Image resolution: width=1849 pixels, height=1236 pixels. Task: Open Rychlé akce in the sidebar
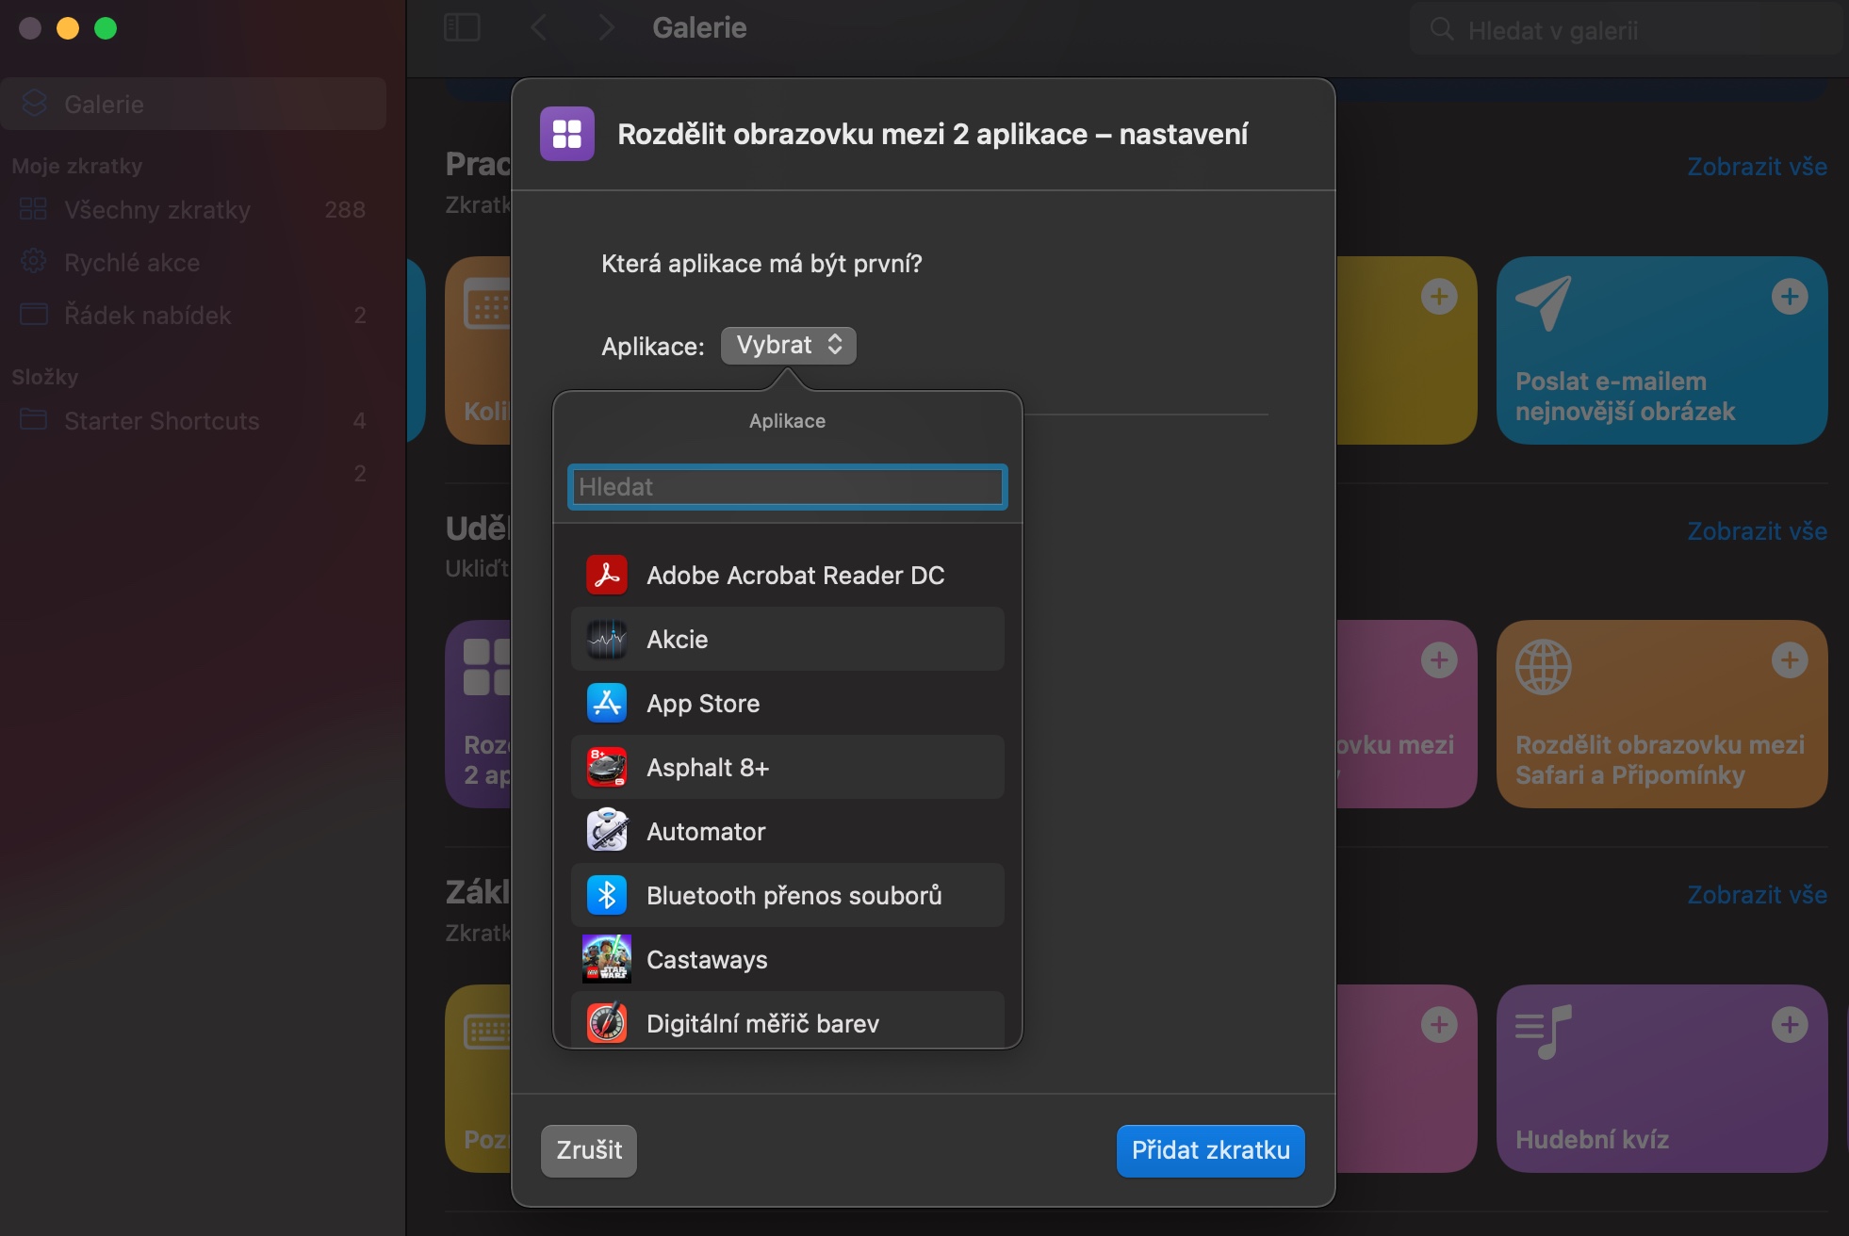tap(132, 263)
